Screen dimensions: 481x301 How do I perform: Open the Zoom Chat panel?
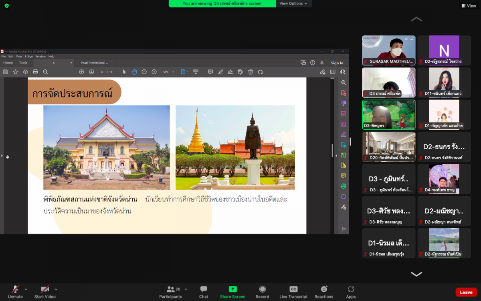204,292
